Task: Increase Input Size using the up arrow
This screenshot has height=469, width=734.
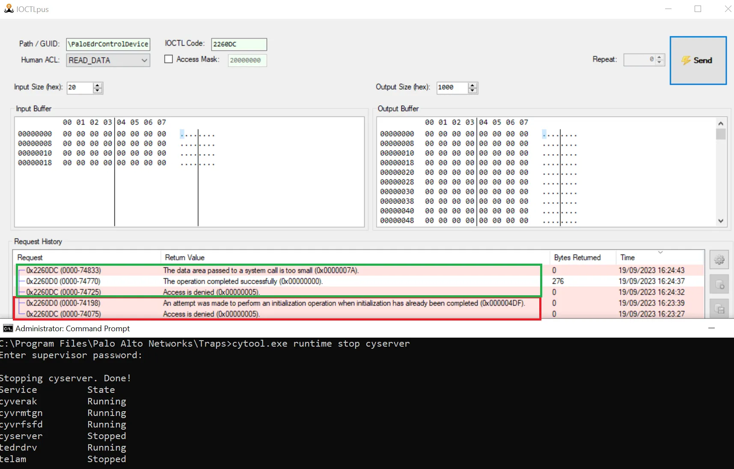Action: 98,85
